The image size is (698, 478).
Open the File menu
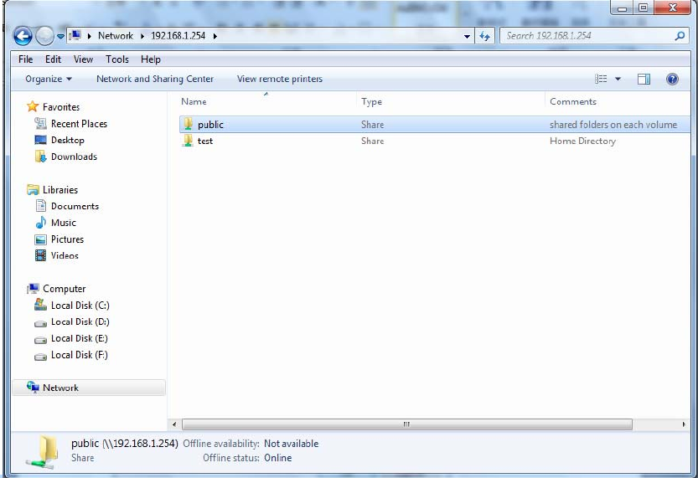pos(25,59)
